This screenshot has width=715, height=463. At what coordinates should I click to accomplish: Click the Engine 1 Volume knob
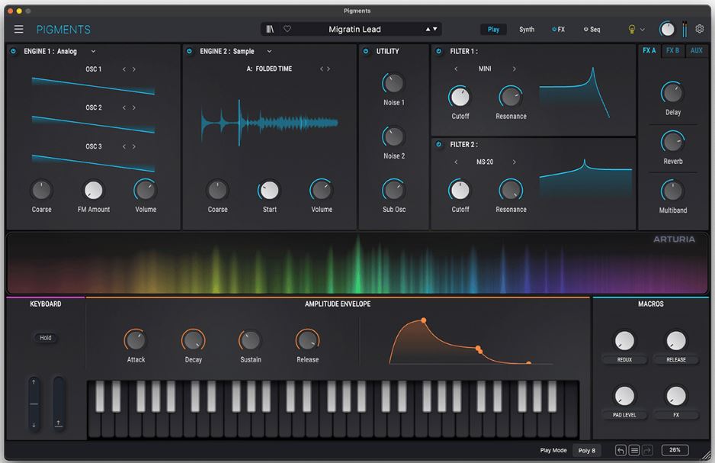coord(146,190)
